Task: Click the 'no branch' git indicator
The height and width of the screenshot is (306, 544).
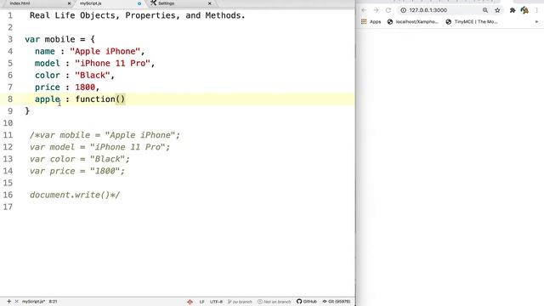Action: [240, 302]
